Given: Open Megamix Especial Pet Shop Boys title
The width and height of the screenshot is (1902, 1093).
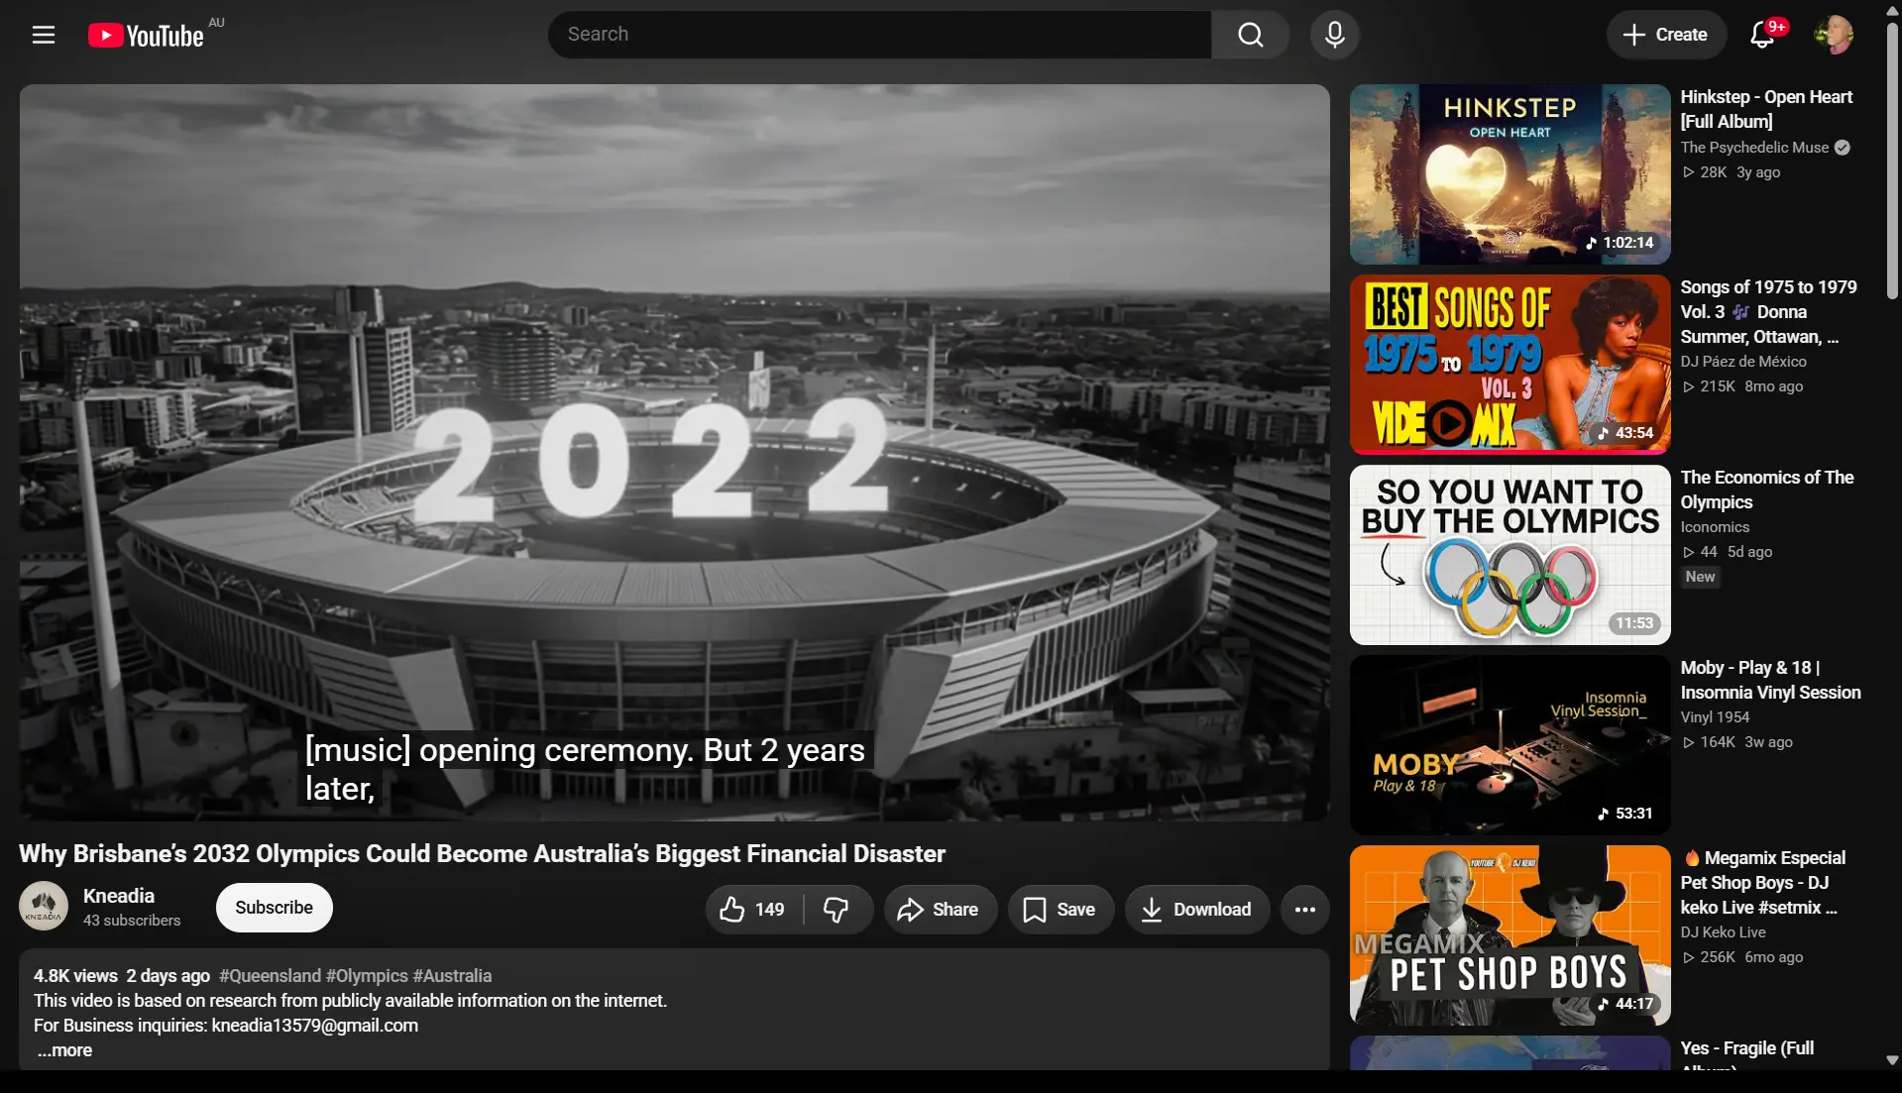Looking at the screenshot, I should click(1764, 883).
